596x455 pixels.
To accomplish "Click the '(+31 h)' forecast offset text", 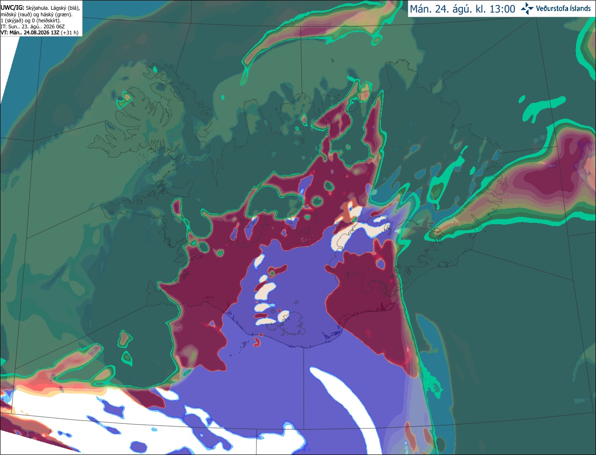I will [69, 33].
